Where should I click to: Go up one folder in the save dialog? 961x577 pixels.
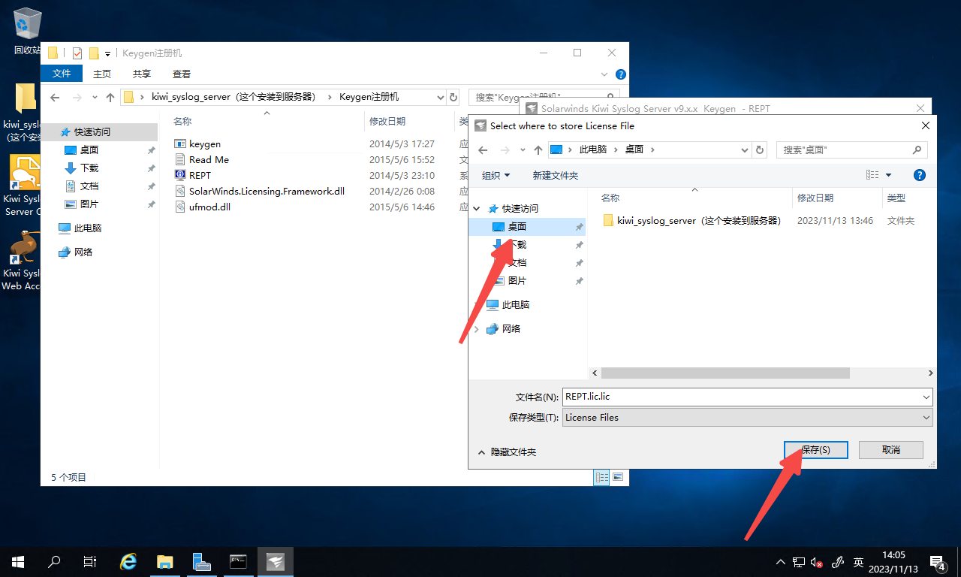click(538, 150)
